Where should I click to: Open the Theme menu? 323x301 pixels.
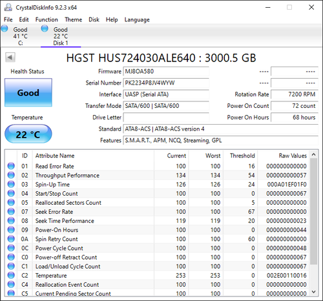click(74, 19)
